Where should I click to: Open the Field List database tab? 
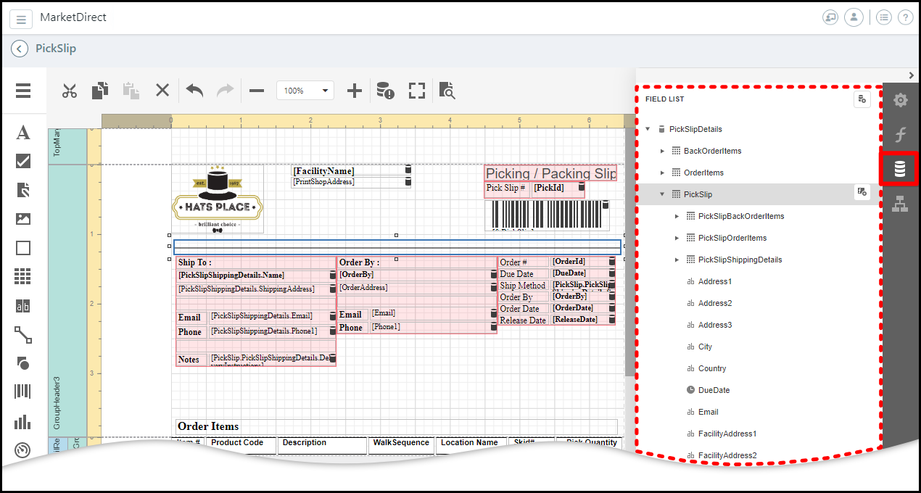tap(900, 169)
